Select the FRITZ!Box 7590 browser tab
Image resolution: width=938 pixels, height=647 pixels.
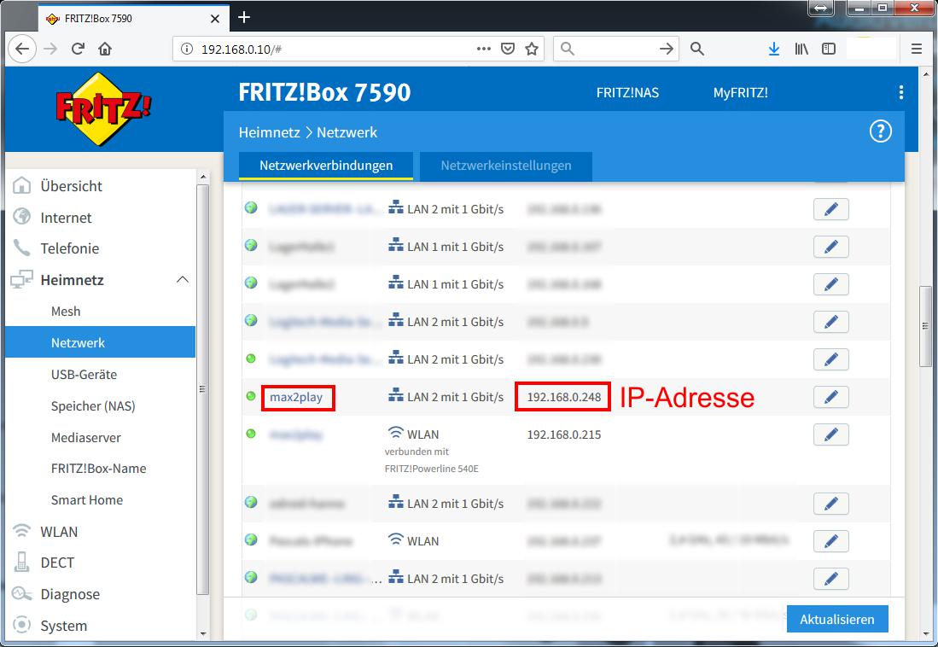tap(133, 19)
